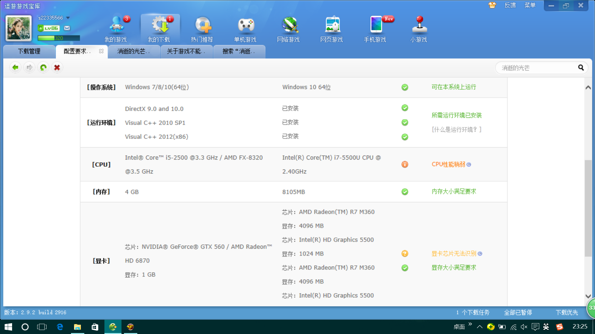This screenshot has width=595, height=334.
Task: Click the forward arrow button
Action: pos(29,67)
